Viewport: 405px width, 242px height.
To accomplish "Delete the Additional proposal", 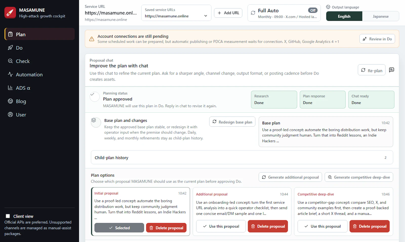I will (x=268, y=226).
